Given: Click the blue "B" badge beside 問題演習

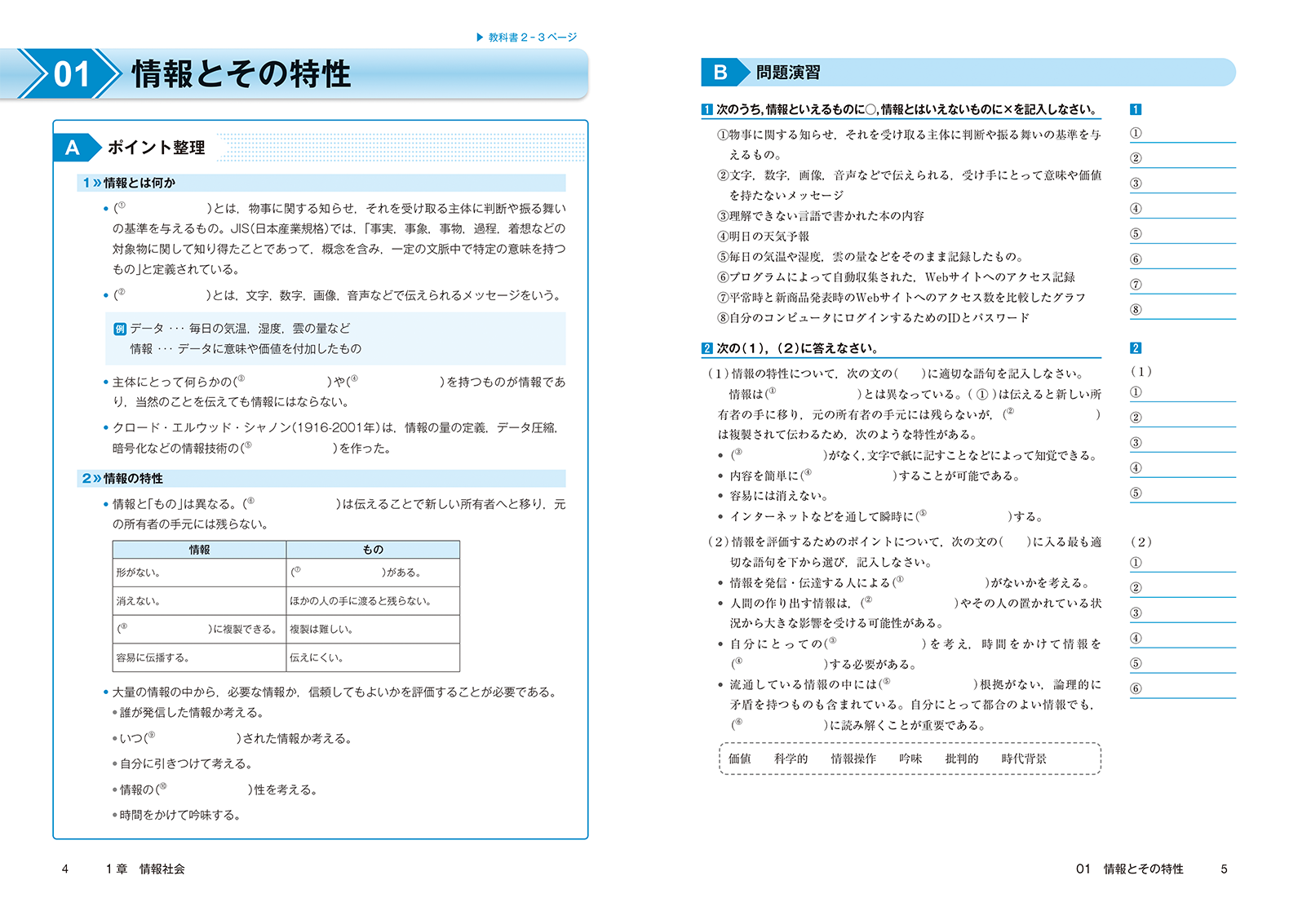Looking at the screenshot, I should coord(720,73).
